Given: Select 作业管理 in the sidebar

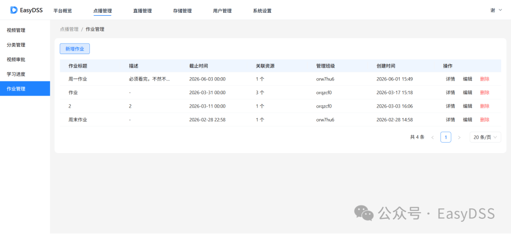Looking at the screenshot, I should [x=25, y=89].
